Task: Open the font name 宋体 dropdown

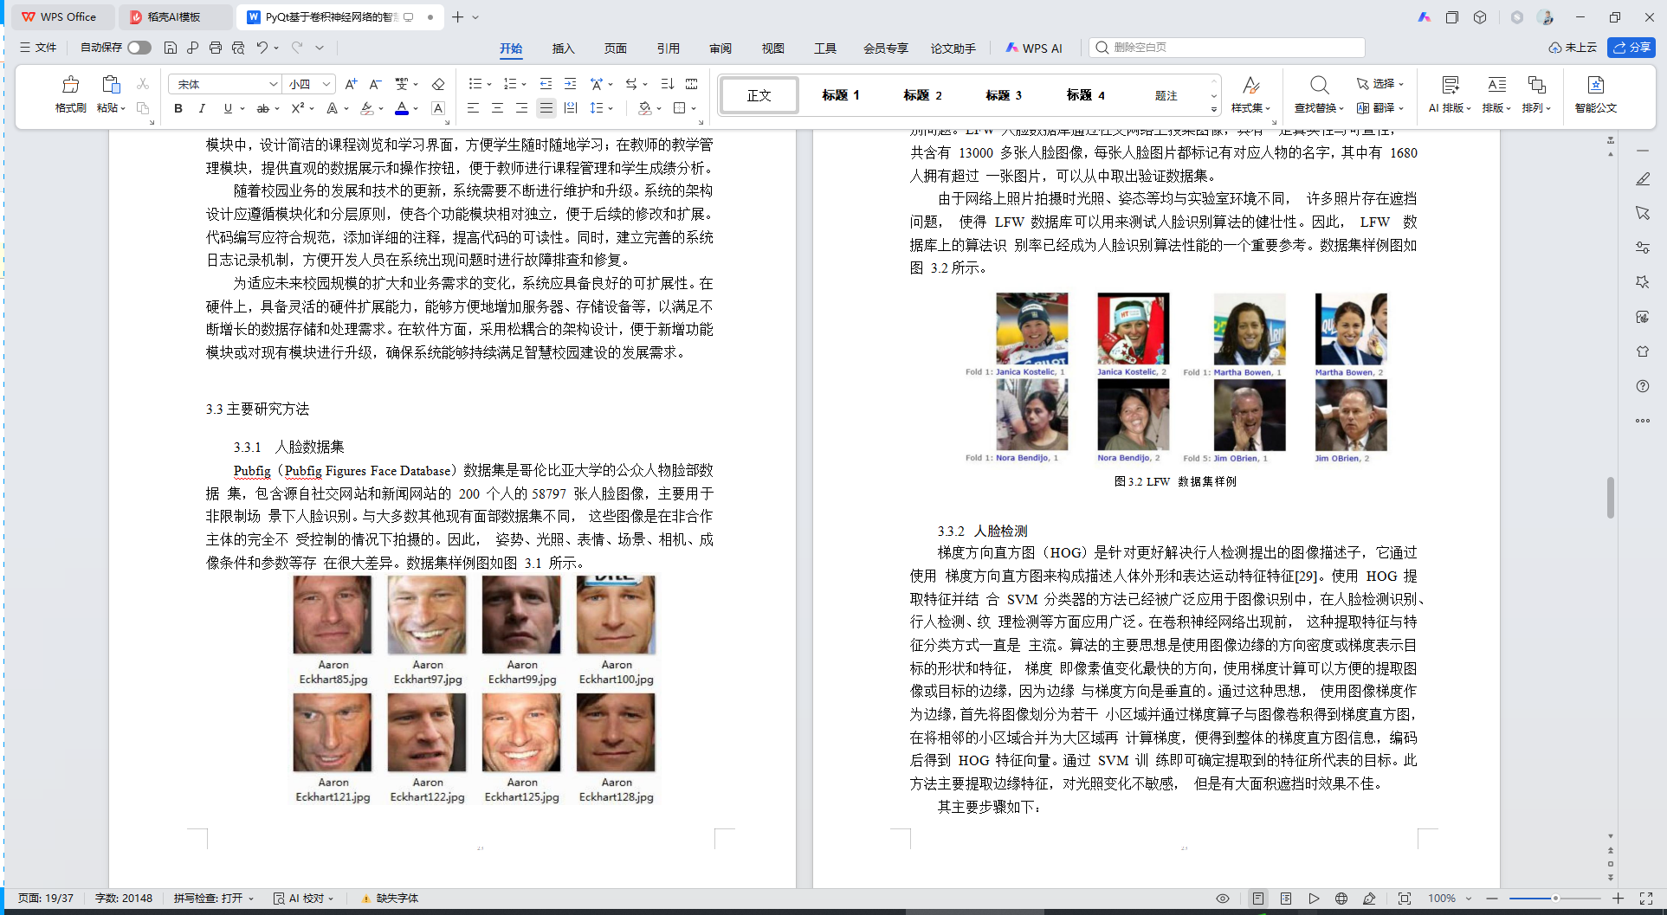Action: click(x=273, y=84)
